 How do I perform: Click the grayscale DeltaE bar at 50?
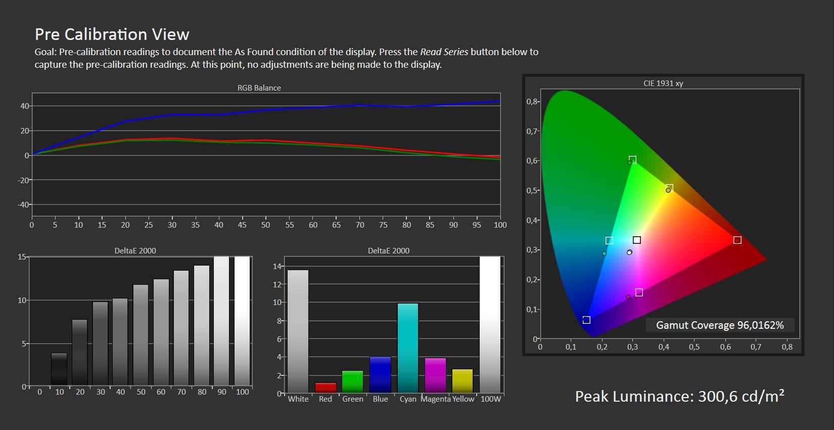tap(141, 335)
